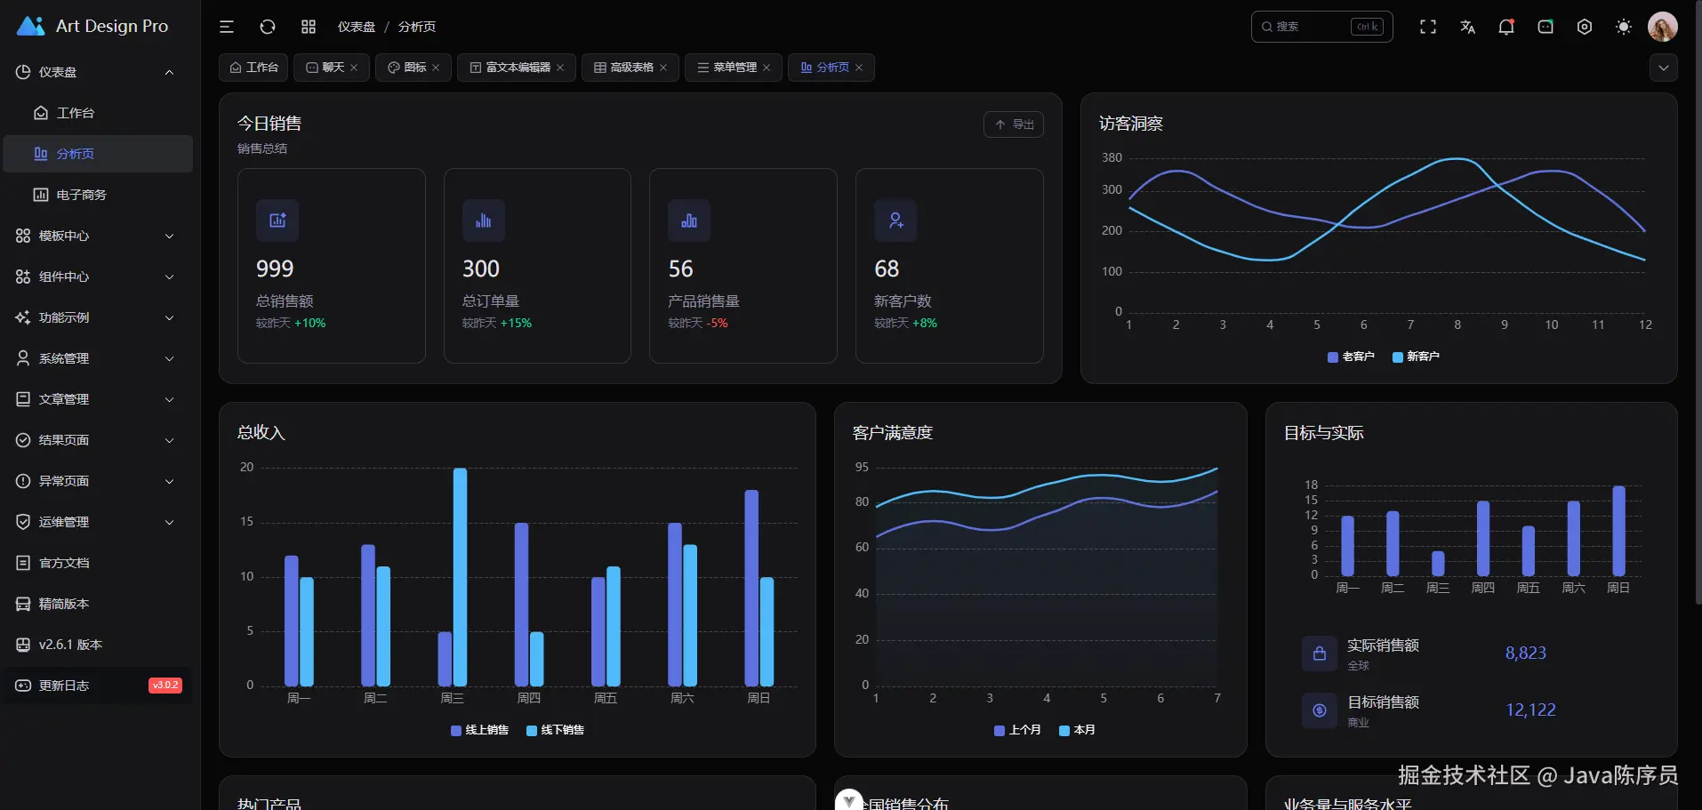Expand the 功能示例 sidebar menu

[97, 317]
